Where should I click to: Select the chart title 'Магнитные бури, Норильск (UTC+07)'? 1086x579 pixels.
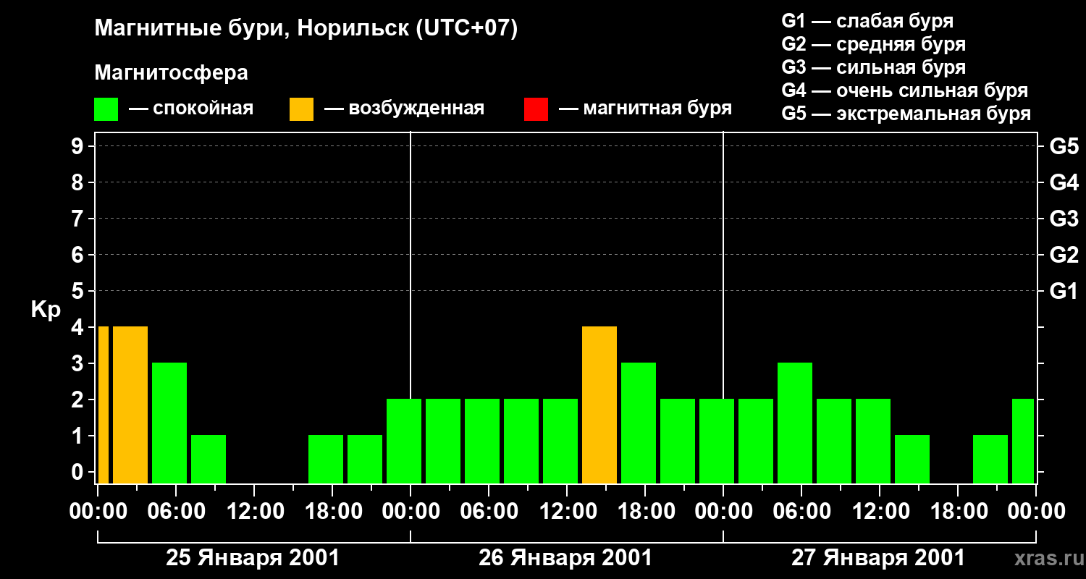[x=306, y=29]
